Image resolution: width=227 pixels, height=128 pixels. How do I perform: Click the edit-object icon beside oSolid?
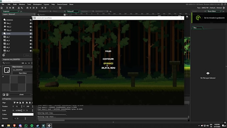(x=7, y=95)
